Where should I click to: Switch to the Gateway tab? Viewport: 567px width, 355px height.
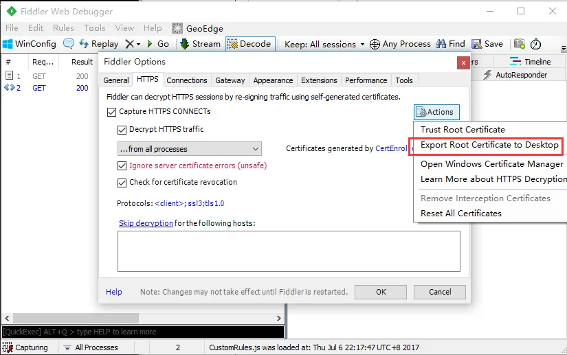point(230,80)
